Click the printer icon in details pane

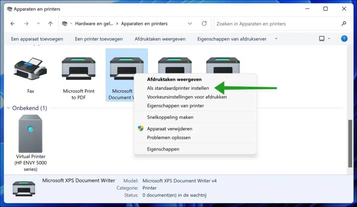coord(24,188)
